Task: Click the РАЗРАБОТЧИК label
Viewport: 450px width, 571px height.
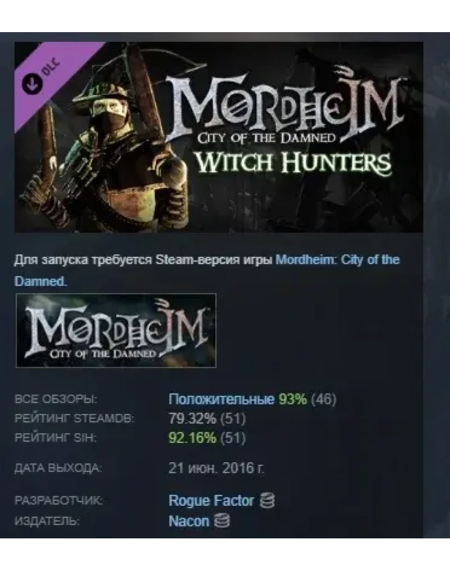Action: 58,500
